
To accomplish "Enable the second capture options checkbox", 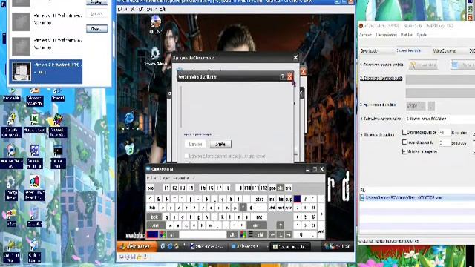I will tap(404, 142).
